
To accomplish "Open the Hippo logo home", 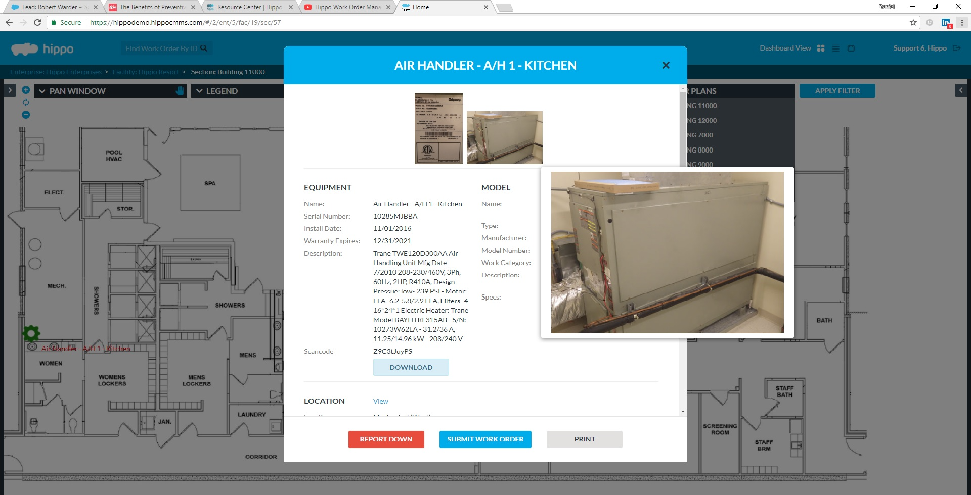I will [x=42, y=49].
